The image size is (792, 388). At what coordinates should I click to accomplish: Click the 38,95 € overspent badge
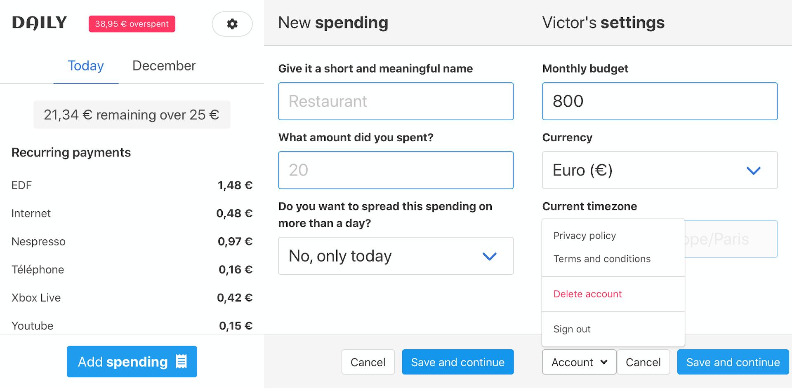click(x=132, y=24)
